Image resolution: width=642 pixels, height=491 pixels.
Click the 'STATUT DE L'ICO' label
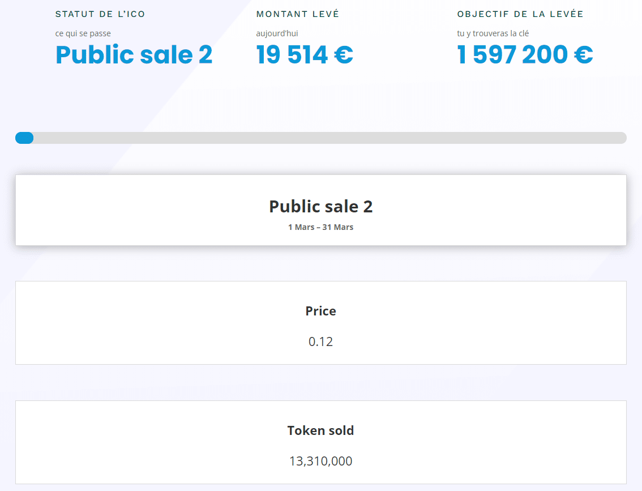pyautogui.click(x=100, y=14)
